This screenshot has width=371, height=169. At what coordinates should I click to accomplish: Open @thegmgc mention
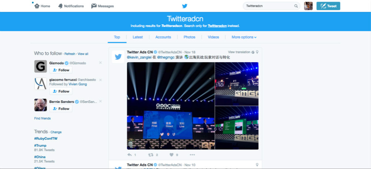click(x=165, y=57)
